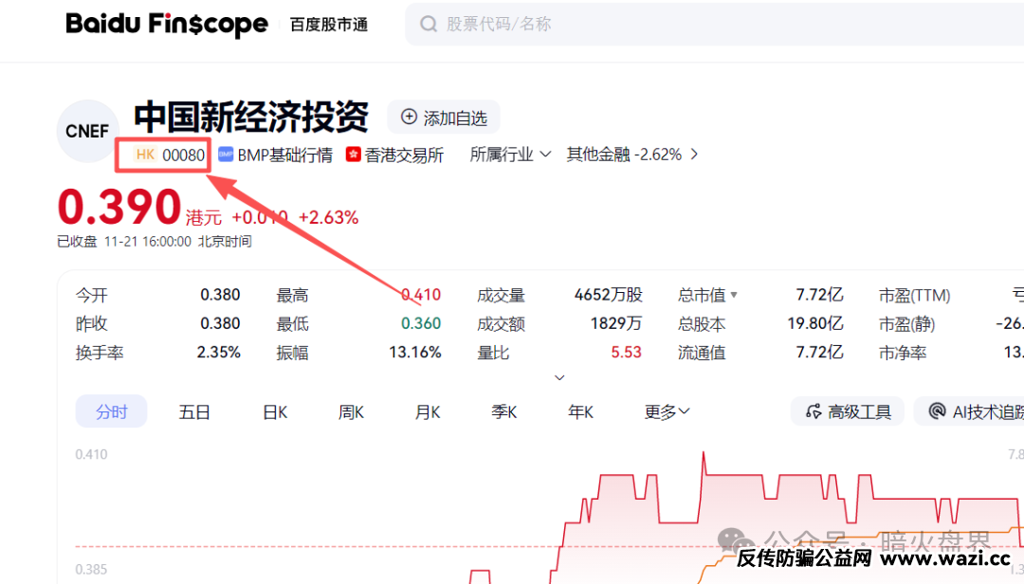Switch to the 日K chart tab
This screenshot has width=1024, height=584.
pyautogui.click(x=274, y=411)
